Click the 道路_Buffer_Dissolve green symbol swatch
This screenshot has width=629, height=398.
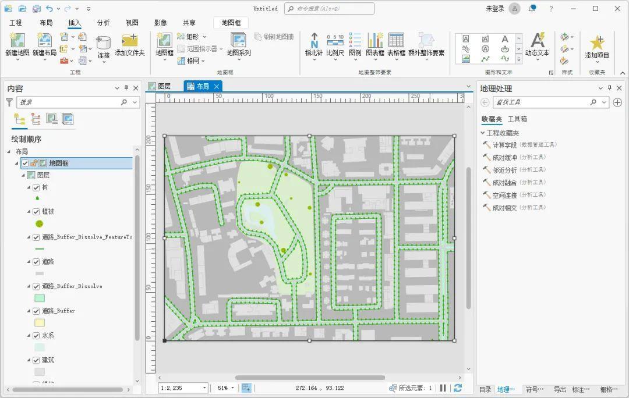[40, 298]
